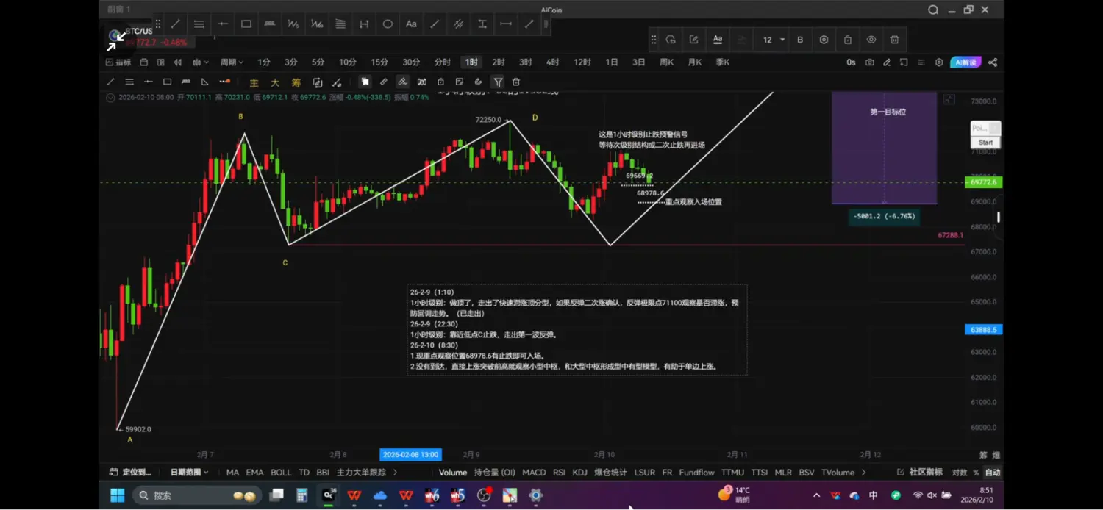Toggle the highlighted white bookmark icon
The image size is (1103, 510).
tap(365, 82)
